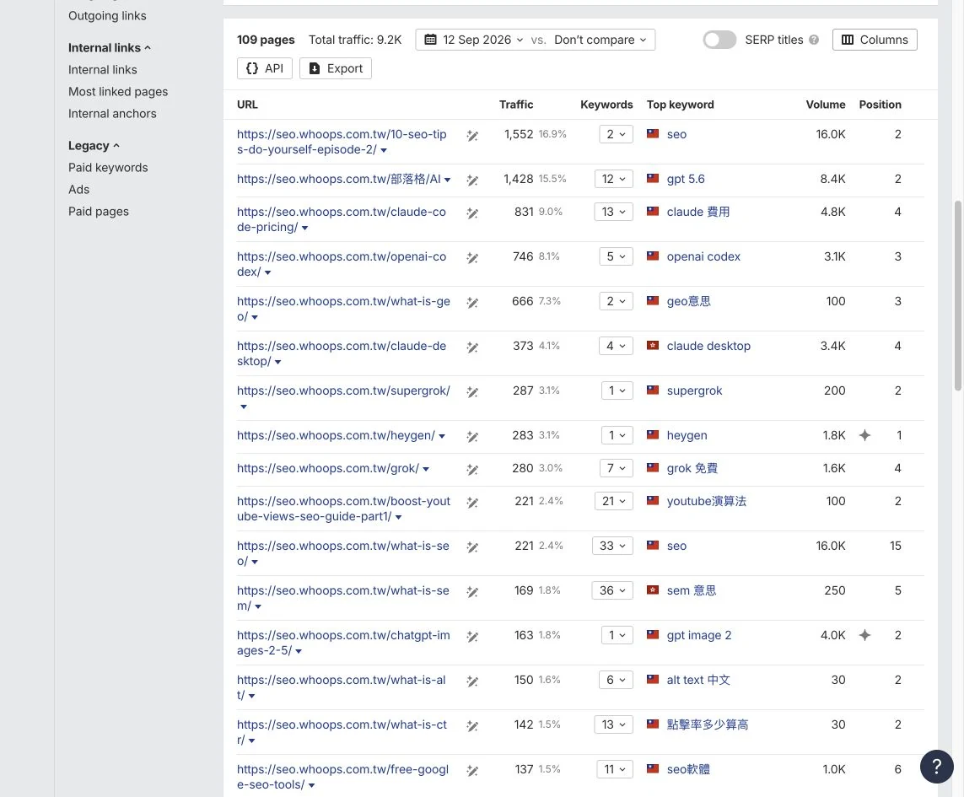Click the SERP feature star icon for heygen
The height and width of the screenshot is (797, 964).
tap(864, 435)
